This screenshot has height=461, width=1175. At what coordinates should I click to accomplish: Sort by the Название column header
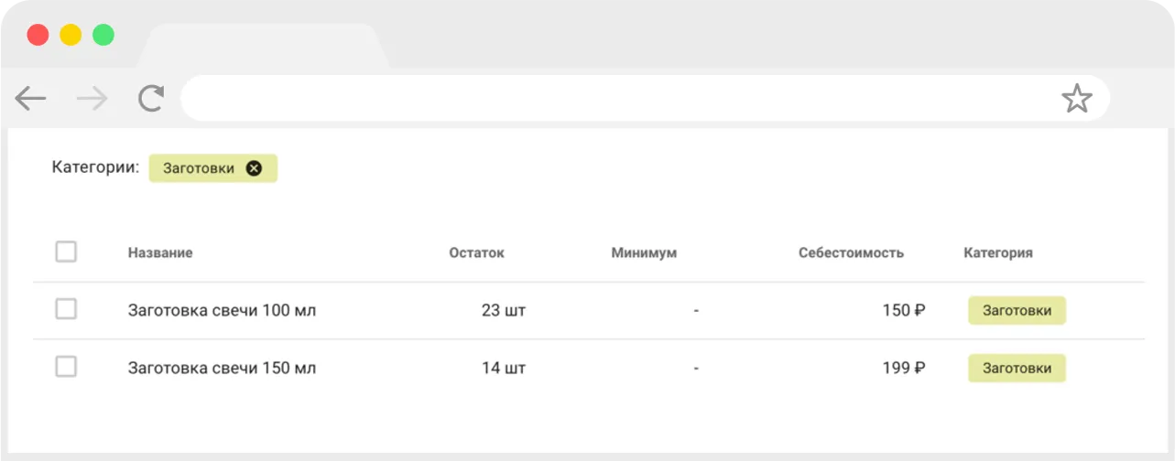click(160, 252)
